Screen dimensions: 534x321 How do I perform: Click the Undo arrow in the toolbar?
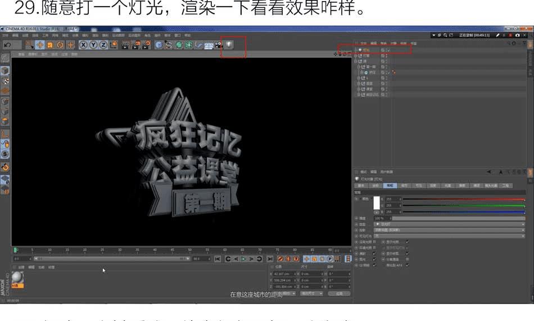7,44
